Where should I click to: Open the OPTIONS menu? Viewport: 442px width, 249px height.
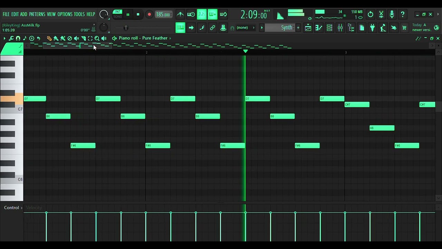coord(65,14)
